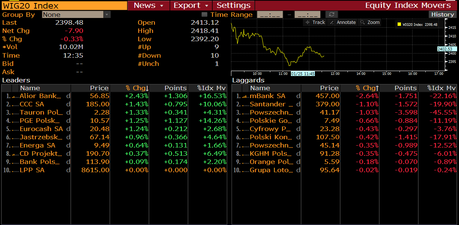Click LPP SA price 8615.00

(x=95, y=170)
